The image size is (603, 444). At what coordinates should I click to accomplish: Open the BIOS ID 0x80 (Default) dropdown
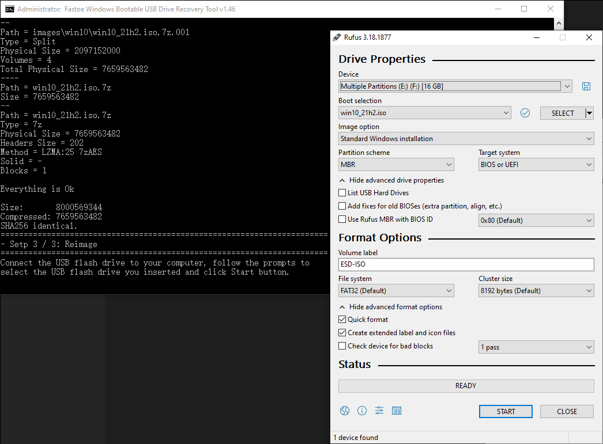click(x=536, y=221)
